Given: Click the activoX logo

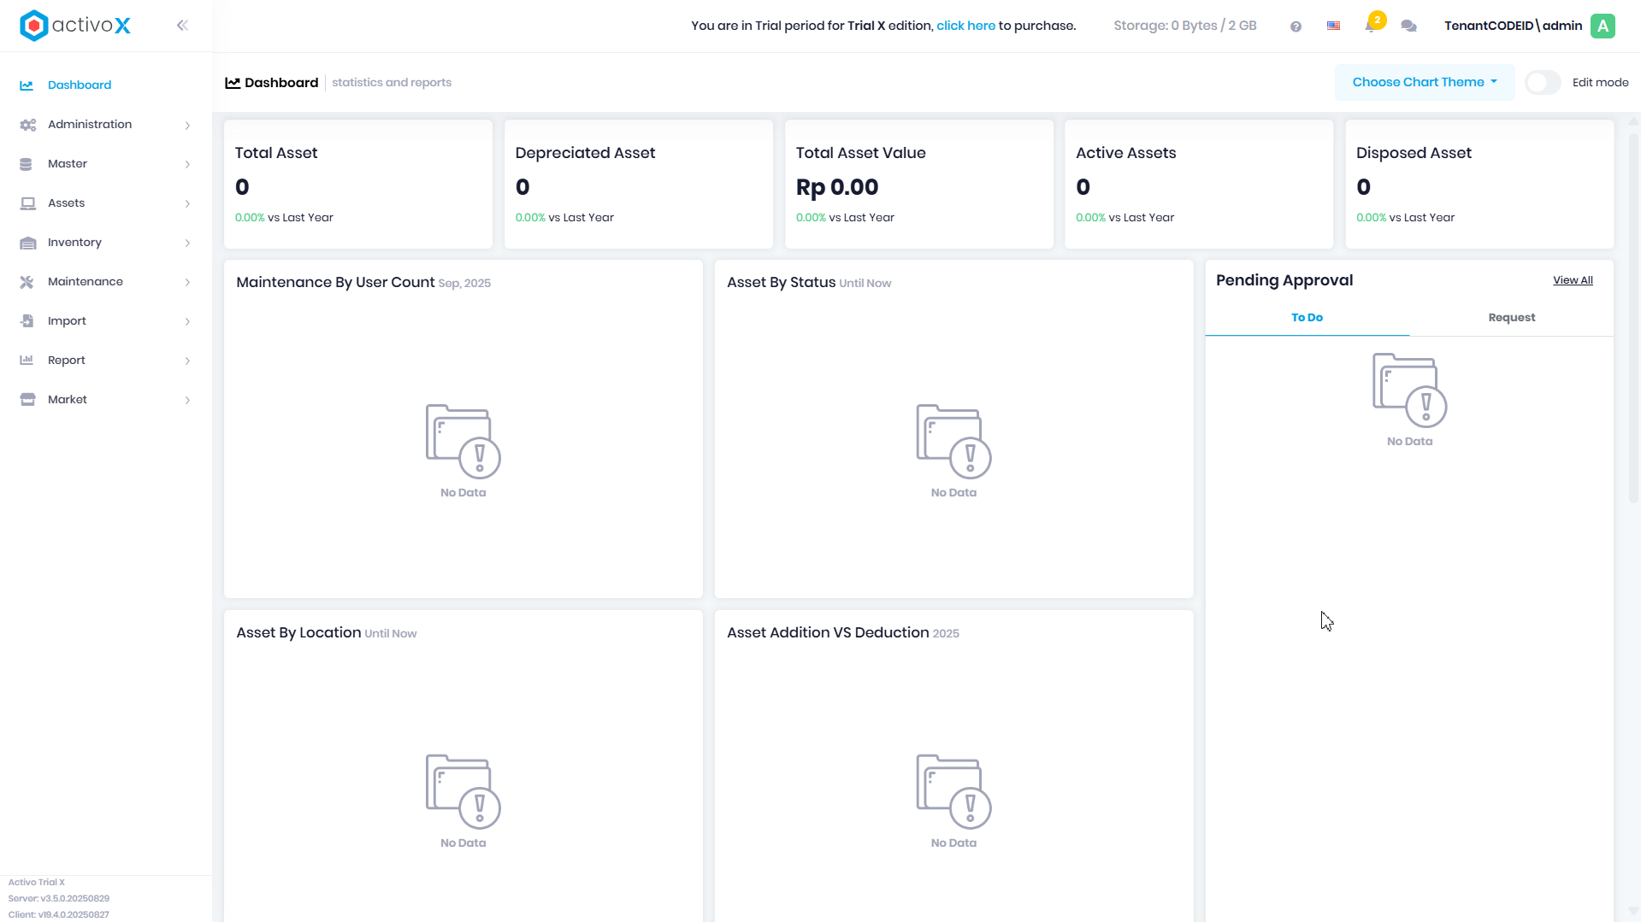Looking at the screenshot, I should point(75,26).
